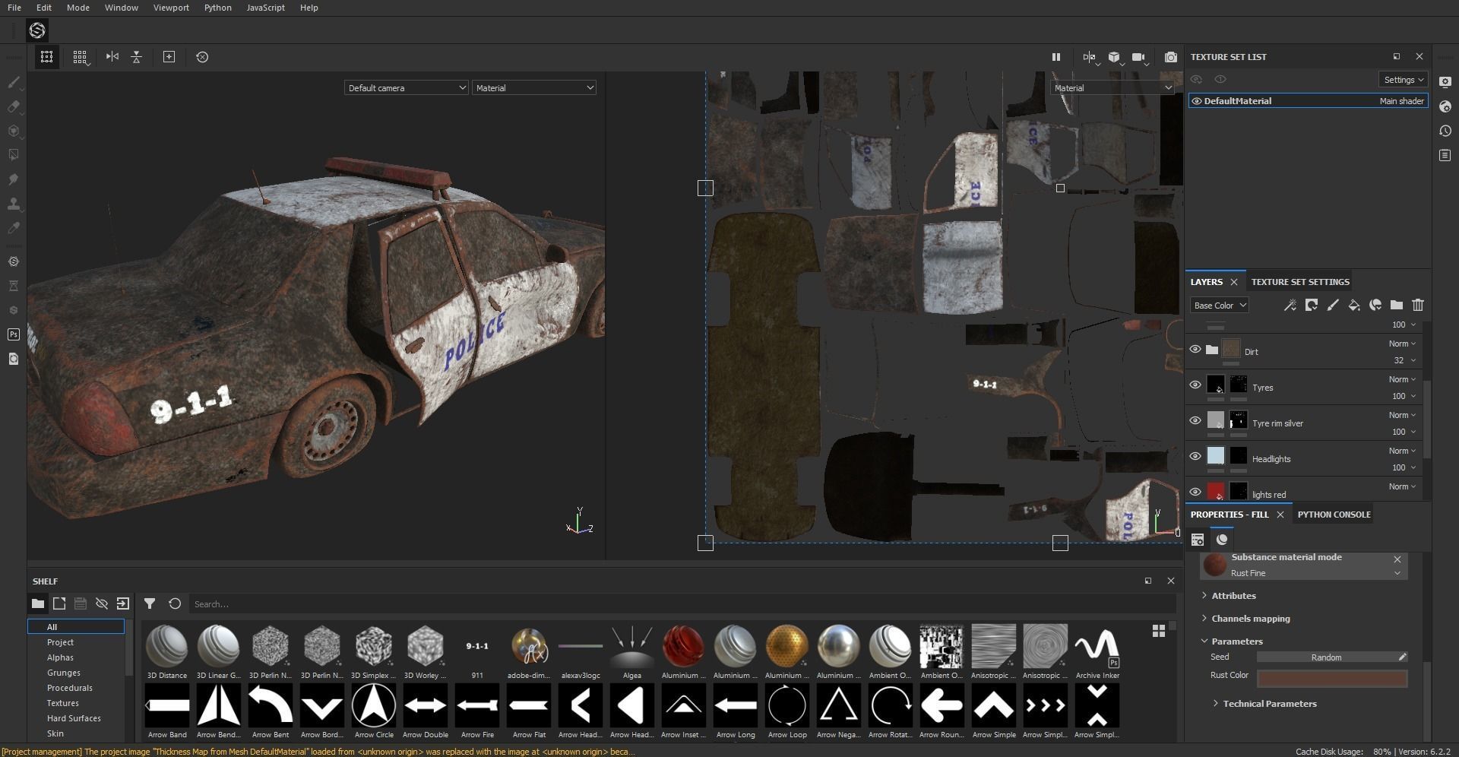Open the Log clipboard icon

pyautogui.click(x=1445, y=155)
